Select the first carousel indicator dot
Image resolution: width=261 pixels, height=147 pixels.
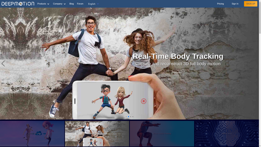(x=126, y=117)
